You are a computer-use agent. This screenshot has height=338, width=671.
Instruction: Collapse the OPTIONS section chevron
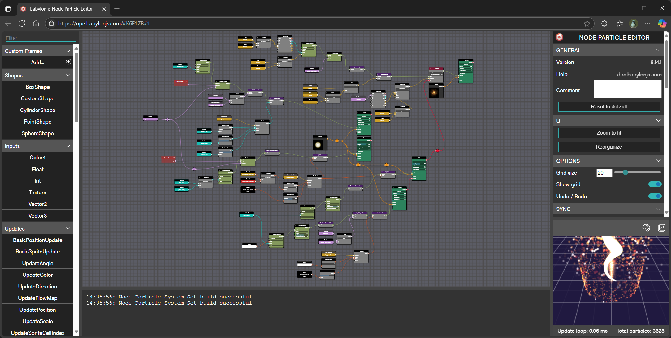pos(658,161)
